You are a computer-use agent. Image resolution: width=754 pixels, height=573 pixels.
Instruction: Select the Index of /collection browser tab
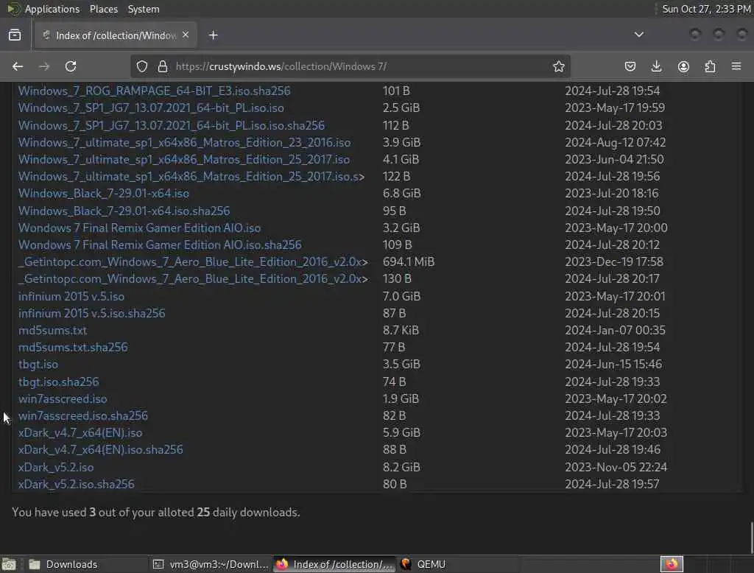pyautogui.click(x=116, y=35)
